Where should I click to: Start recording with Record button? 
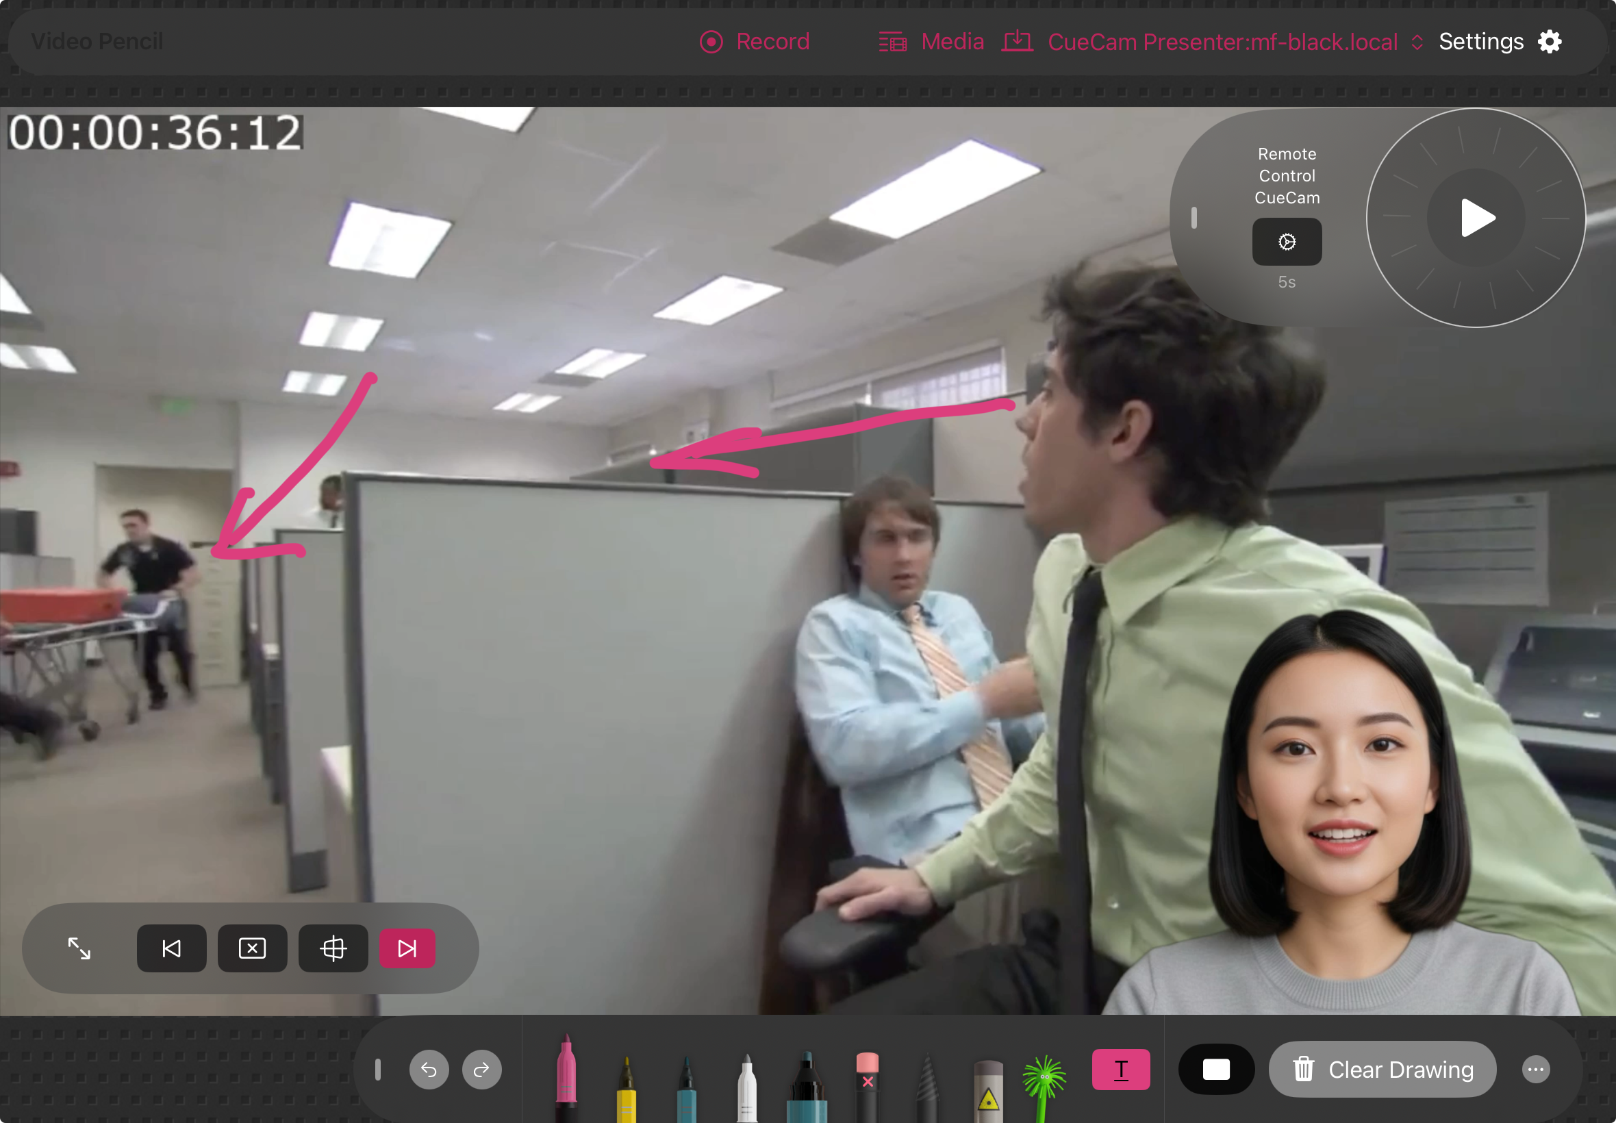click(754, 42)
